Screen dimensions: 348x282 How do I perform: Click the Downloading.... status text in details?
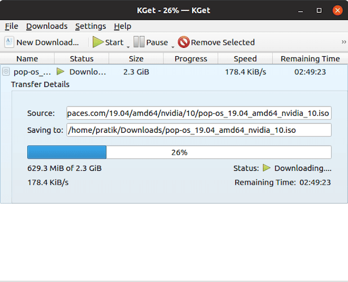[303, 168]
